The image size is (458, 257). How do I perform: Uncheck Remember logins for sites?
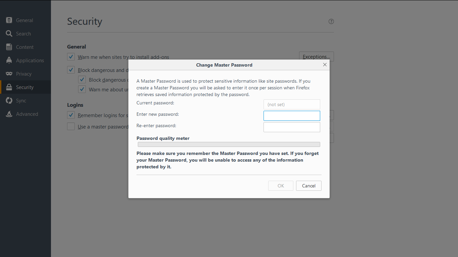pyautogui.click(x=71, y=115)
